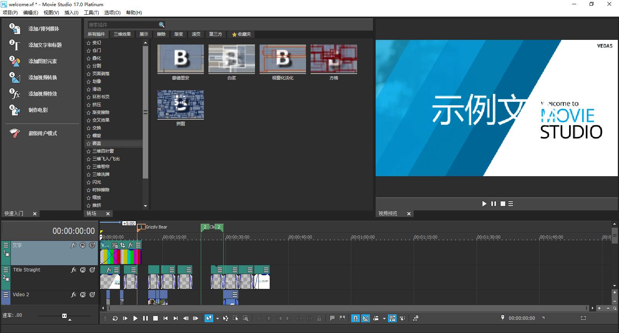Image resolution: width=619 pixels, height=333 pixels.
Task: Open the 编辑(E) menu
Action: (31, 12)
